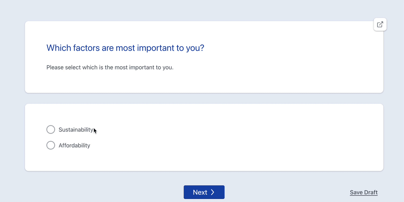The height and width of the screenshot is (202, 404).
Task: Click the blue Next button
Action: pyautogui.click(x=204, y=192)
